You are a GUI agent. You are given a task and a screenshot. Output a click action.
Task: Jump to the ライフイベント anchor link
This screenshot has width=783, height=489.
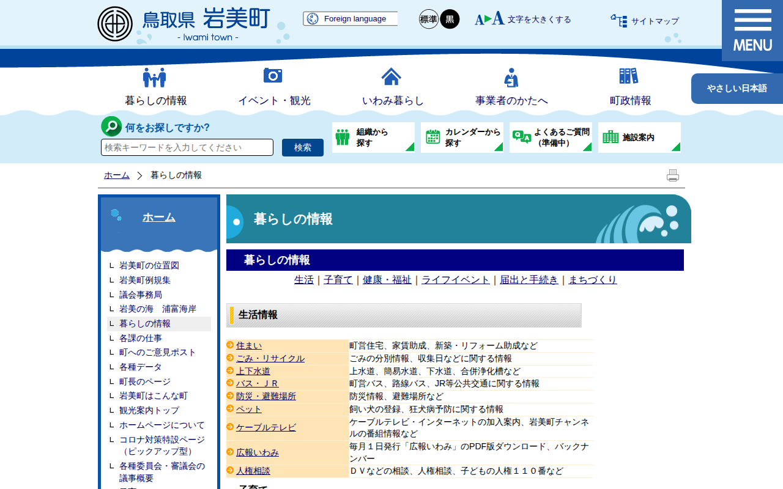tap(456, 280)
